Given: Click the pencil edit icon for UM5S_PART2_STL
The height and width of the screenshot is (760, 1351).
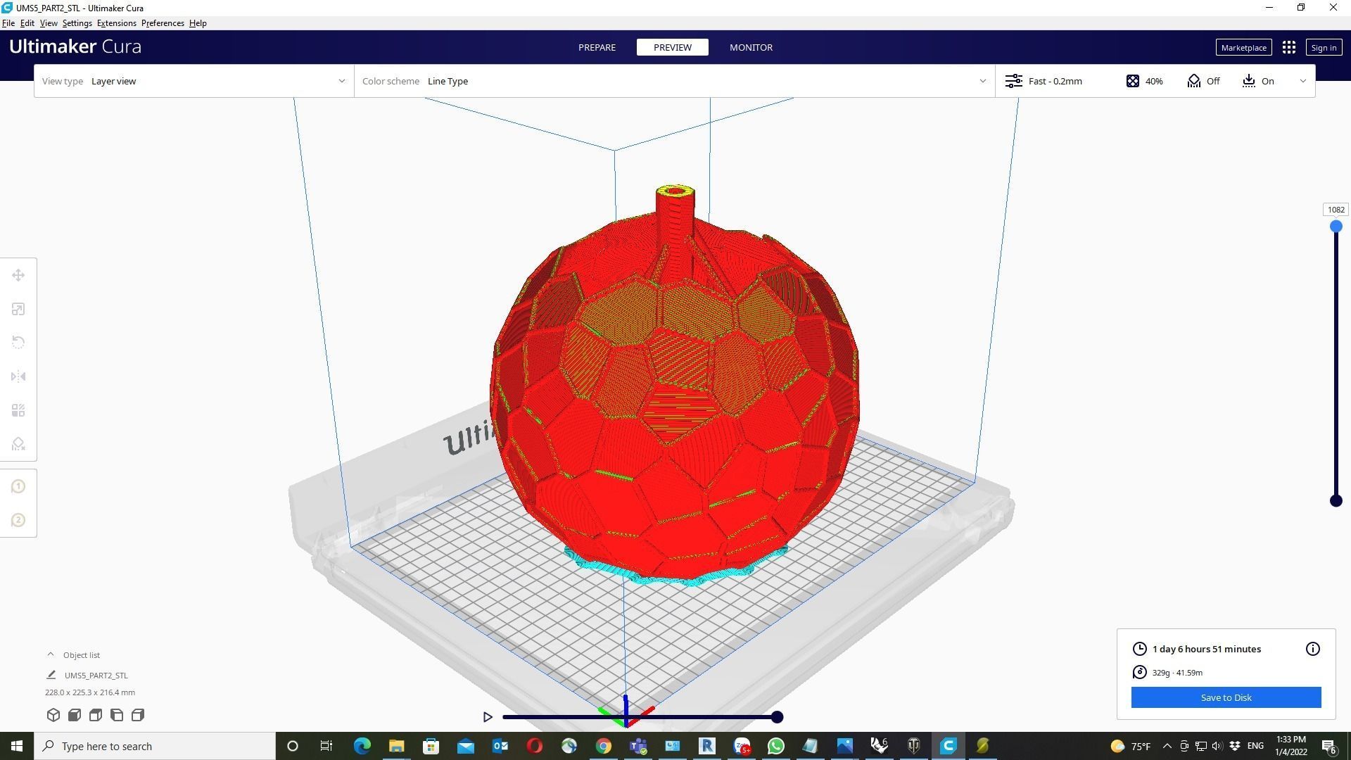Looking at the screenshot, I should click(x=51, y=675).
